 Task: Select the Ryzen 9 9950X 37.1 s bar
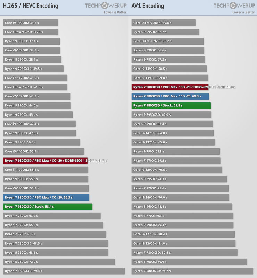coord(31,41)
